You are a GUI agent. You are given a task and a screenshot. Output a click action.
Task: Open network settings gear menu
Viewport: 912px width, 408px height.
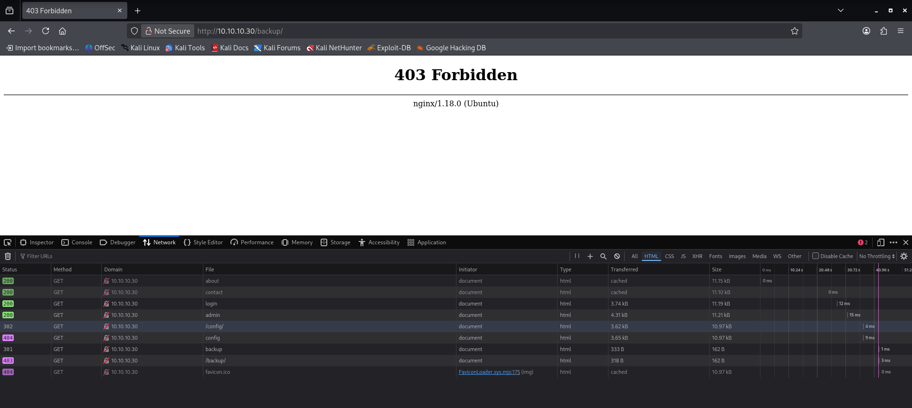pos(904,256)
